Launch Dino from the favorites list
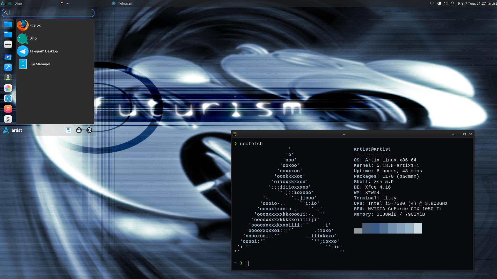The height and width of the screenshot is (279, 497). (x=55, y=38)
